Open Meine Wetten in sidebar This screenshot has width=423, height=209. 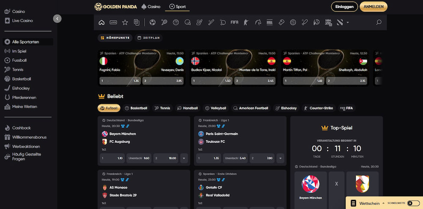[25, 107]
